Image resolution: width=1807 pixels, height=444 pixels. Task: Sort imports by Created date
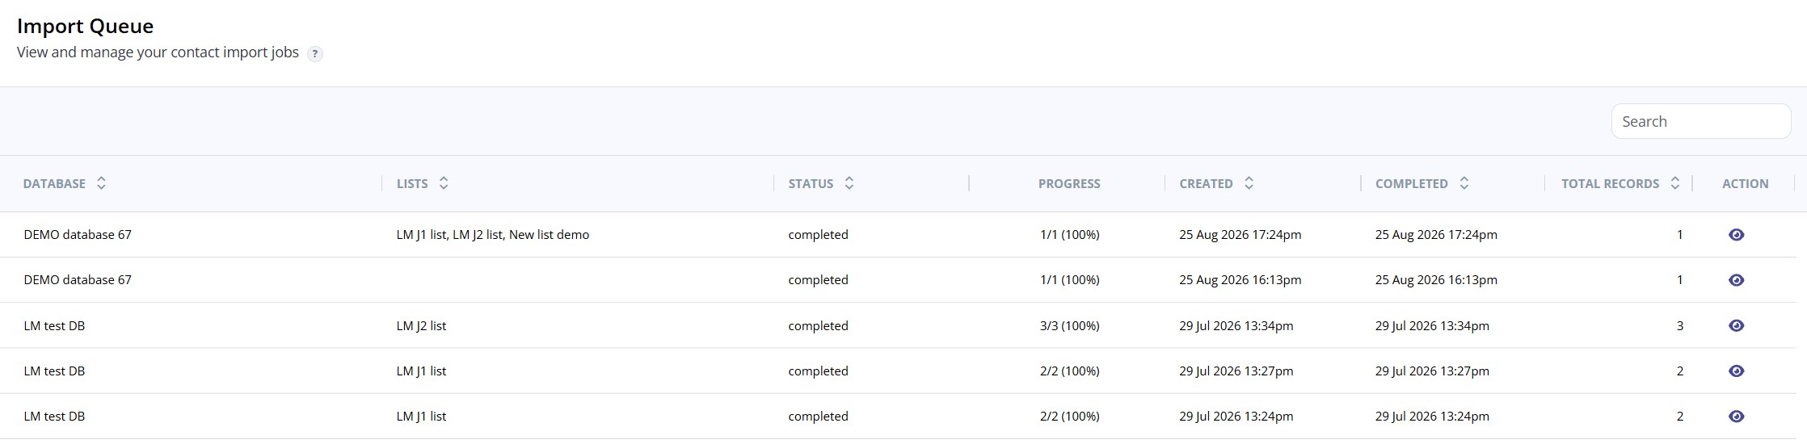coord(1249,183)
